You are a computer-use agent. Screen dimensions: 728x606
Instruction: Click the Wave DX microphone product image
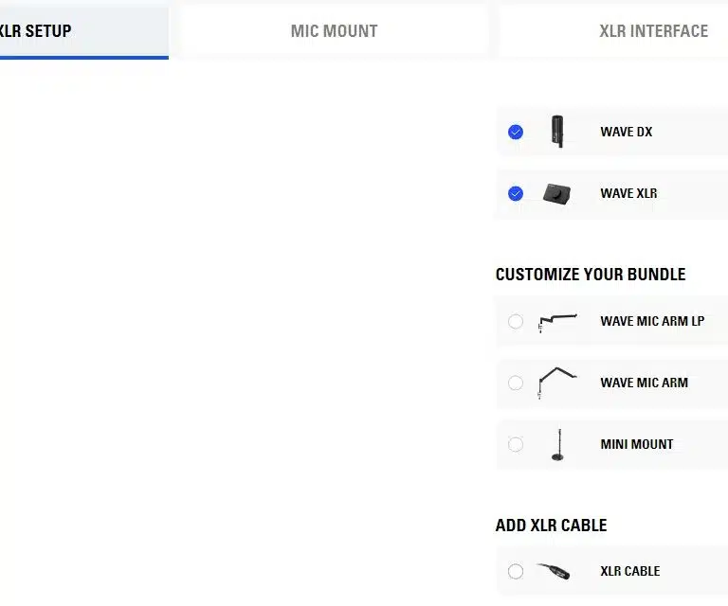tap(557, 132)
